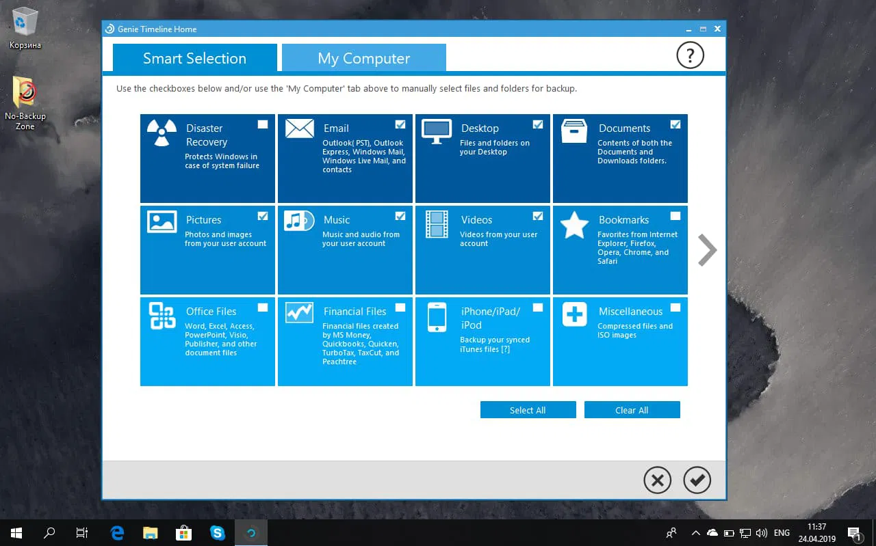This screenshot has height=546, width=876.
Task: Uncheck the Desktop checkbox
Action: pos(538,124)
